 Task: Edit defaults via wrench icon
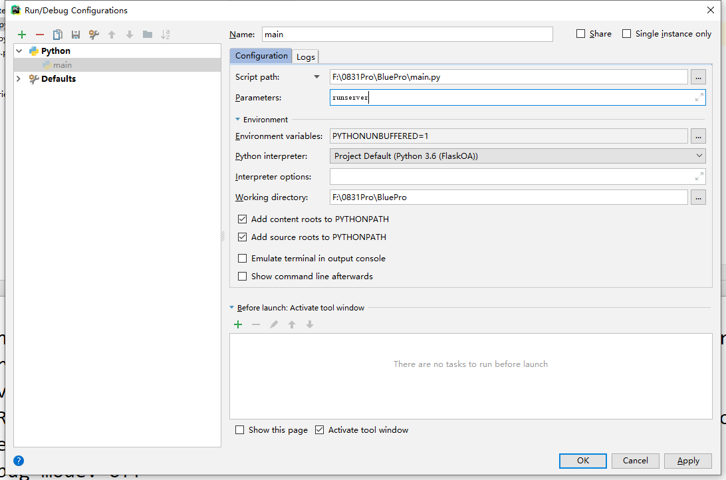click(x=94, y=35)
